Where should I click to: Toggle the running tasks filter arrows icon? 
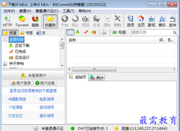94,32
